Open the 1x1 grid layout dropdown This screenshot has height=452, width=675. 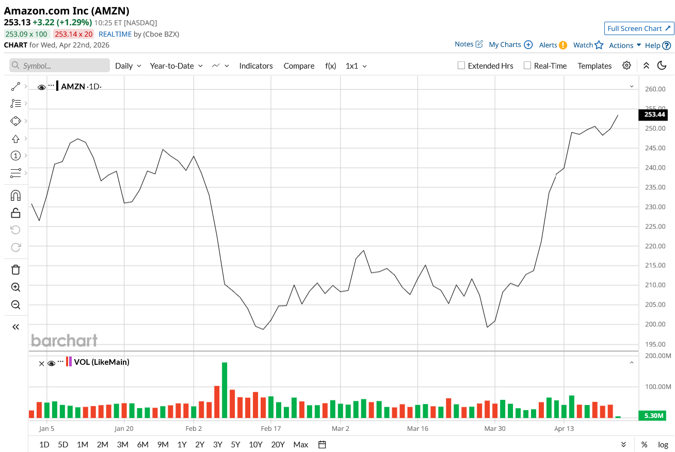pyautogui.click(x=356, y=66)
